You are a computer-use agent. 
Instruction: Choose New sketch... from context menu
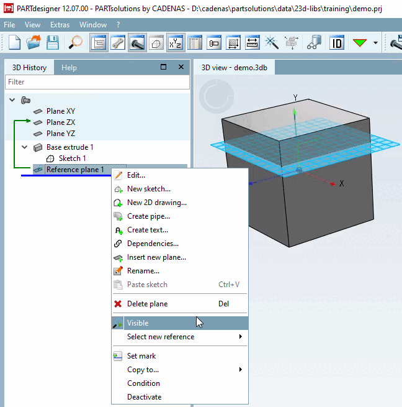click(180, 189)
